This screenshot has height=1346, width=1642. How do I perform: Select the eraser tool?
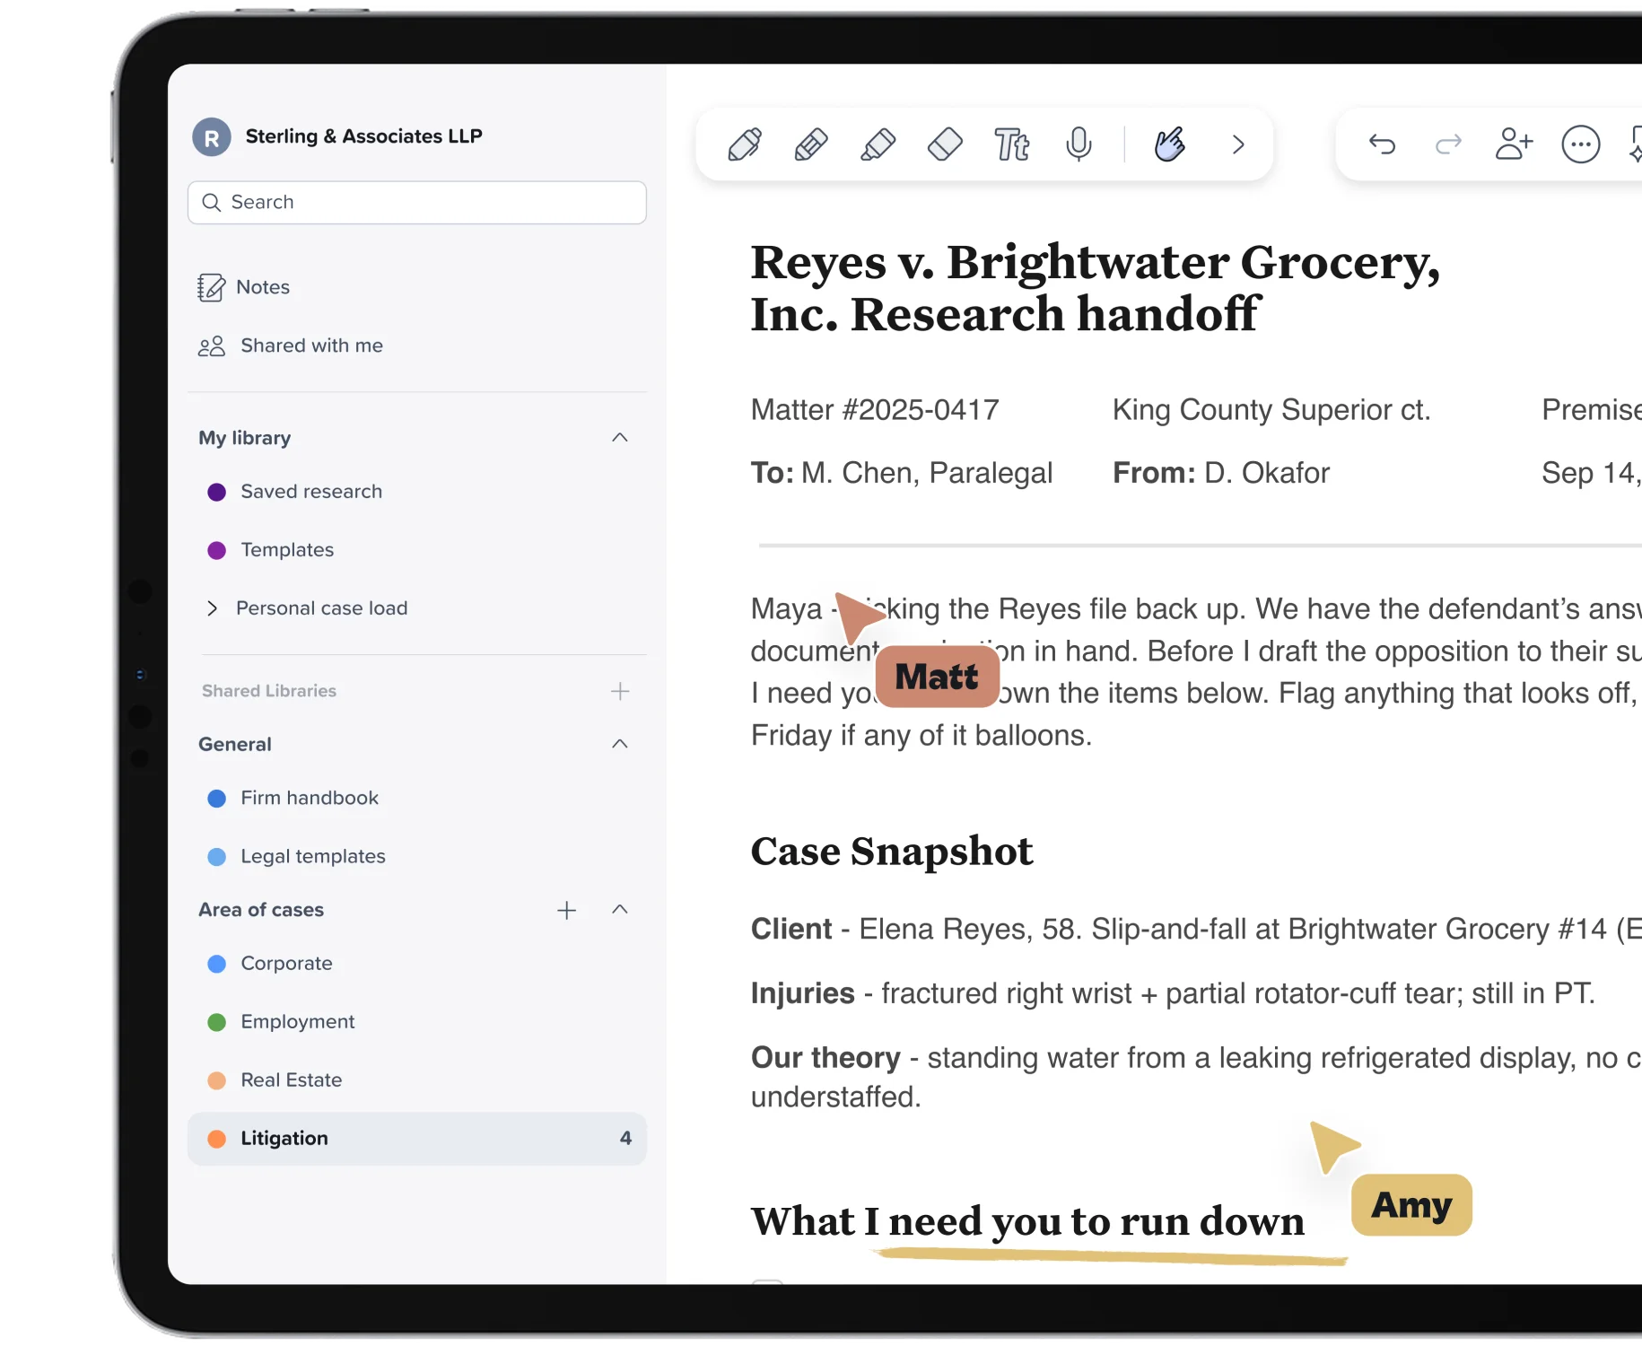click(945, 144)
